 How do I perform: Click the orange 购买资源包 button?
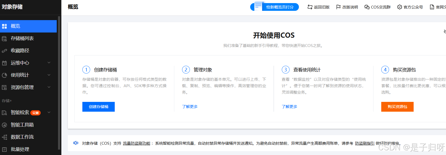coord(397,107)
